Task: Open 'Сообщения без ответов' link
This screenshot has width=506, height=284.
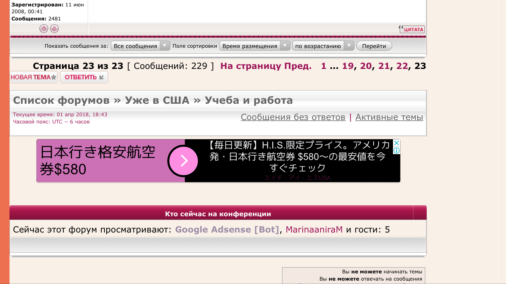Action: click(x=293, y=117)
